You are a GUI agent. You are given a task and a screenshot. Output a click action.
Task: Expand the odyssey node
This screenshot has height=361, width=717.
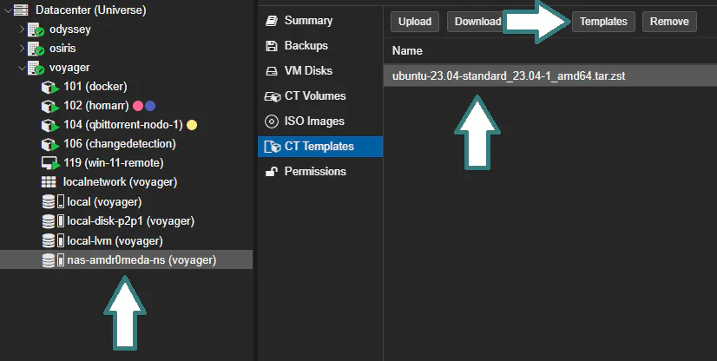pos(22,30)
